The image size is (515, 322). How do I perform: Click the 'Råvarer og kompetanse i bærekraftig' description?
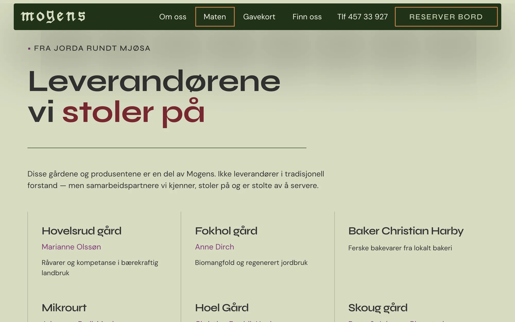(100, 268)
